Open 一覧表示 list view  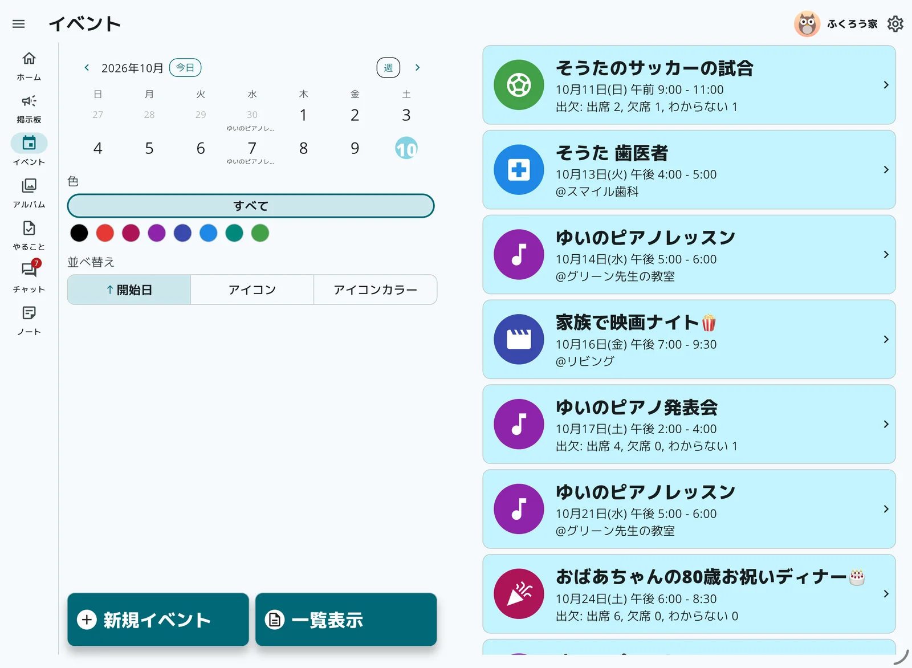tap(346, 620)
